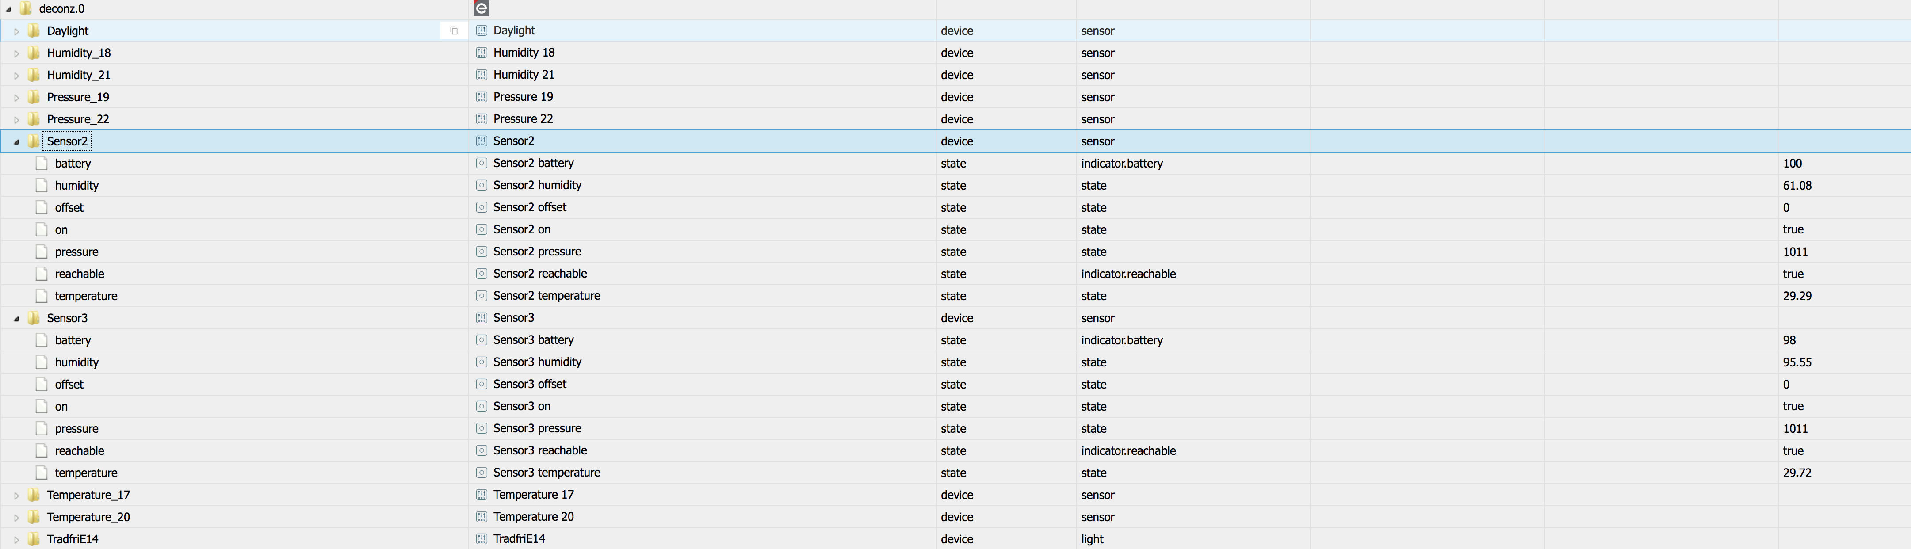The image size is (1911, 549).
Task: Click the device icon beside Sensor3 name
Action: click(x=482, y=317)
